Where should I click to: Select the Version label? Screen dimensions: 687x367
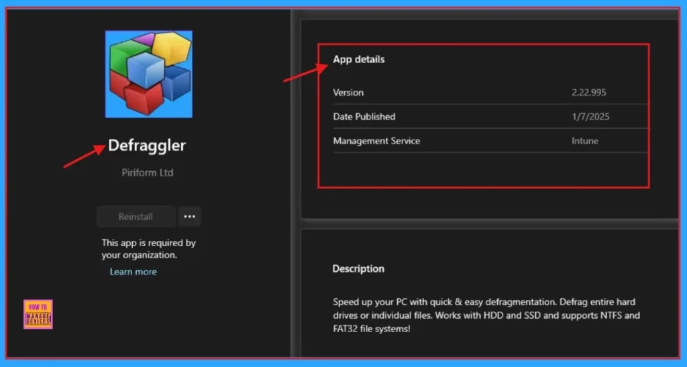click(x=348, y=93)
